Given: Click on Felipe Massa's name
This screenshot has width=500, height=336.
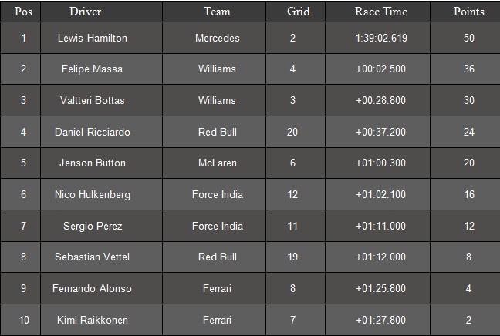Looking at the screenshot, I should click(x=93, y=69).
